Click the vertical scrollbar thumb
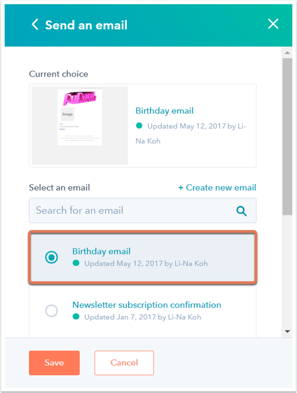Screen dimensions: 297x393 [288, 136]
